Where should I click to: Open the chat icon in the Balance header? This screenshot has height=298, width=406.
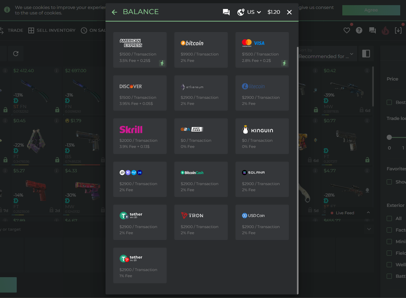click(226, 12)
